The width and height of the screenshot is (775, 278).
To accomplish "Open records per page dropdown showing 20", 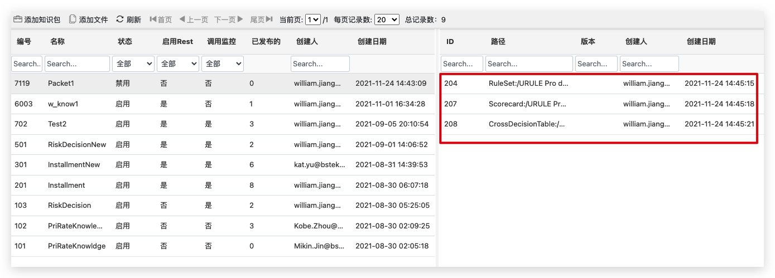I will (387, 19).
